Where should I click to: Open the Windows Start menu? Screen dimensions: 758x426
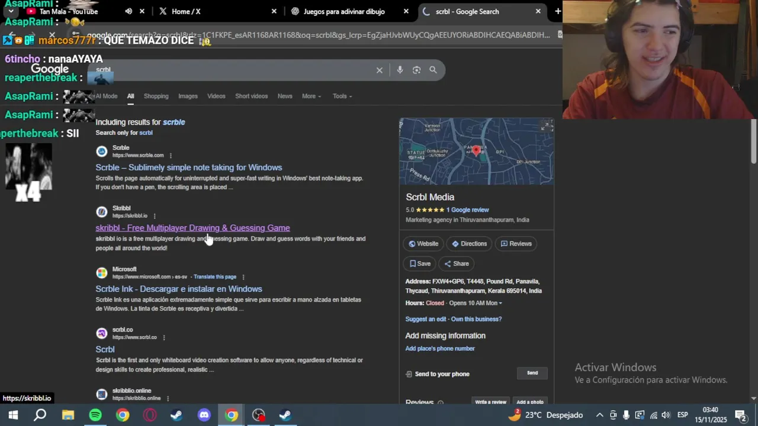coord(12,415)
